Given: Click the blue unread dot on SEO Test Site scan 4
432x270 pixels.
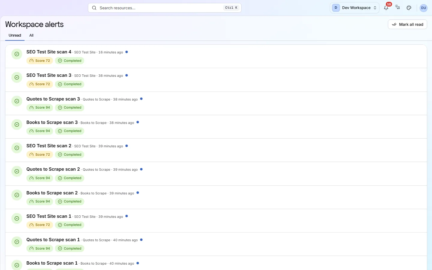Looking at the screenshot, I should 127,52.
